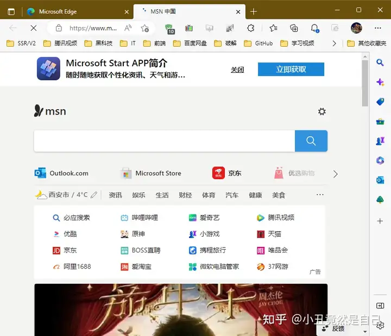This screenshot has width=391, height=336.
Task: Open the Jay Chou poster thumbnail
Action: click(181, 310)
